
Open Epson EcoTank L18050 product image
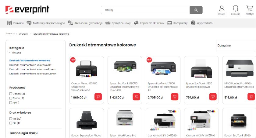tap(125, 66)
